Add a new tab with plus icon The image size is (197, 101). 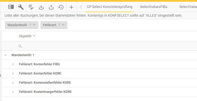71,7
